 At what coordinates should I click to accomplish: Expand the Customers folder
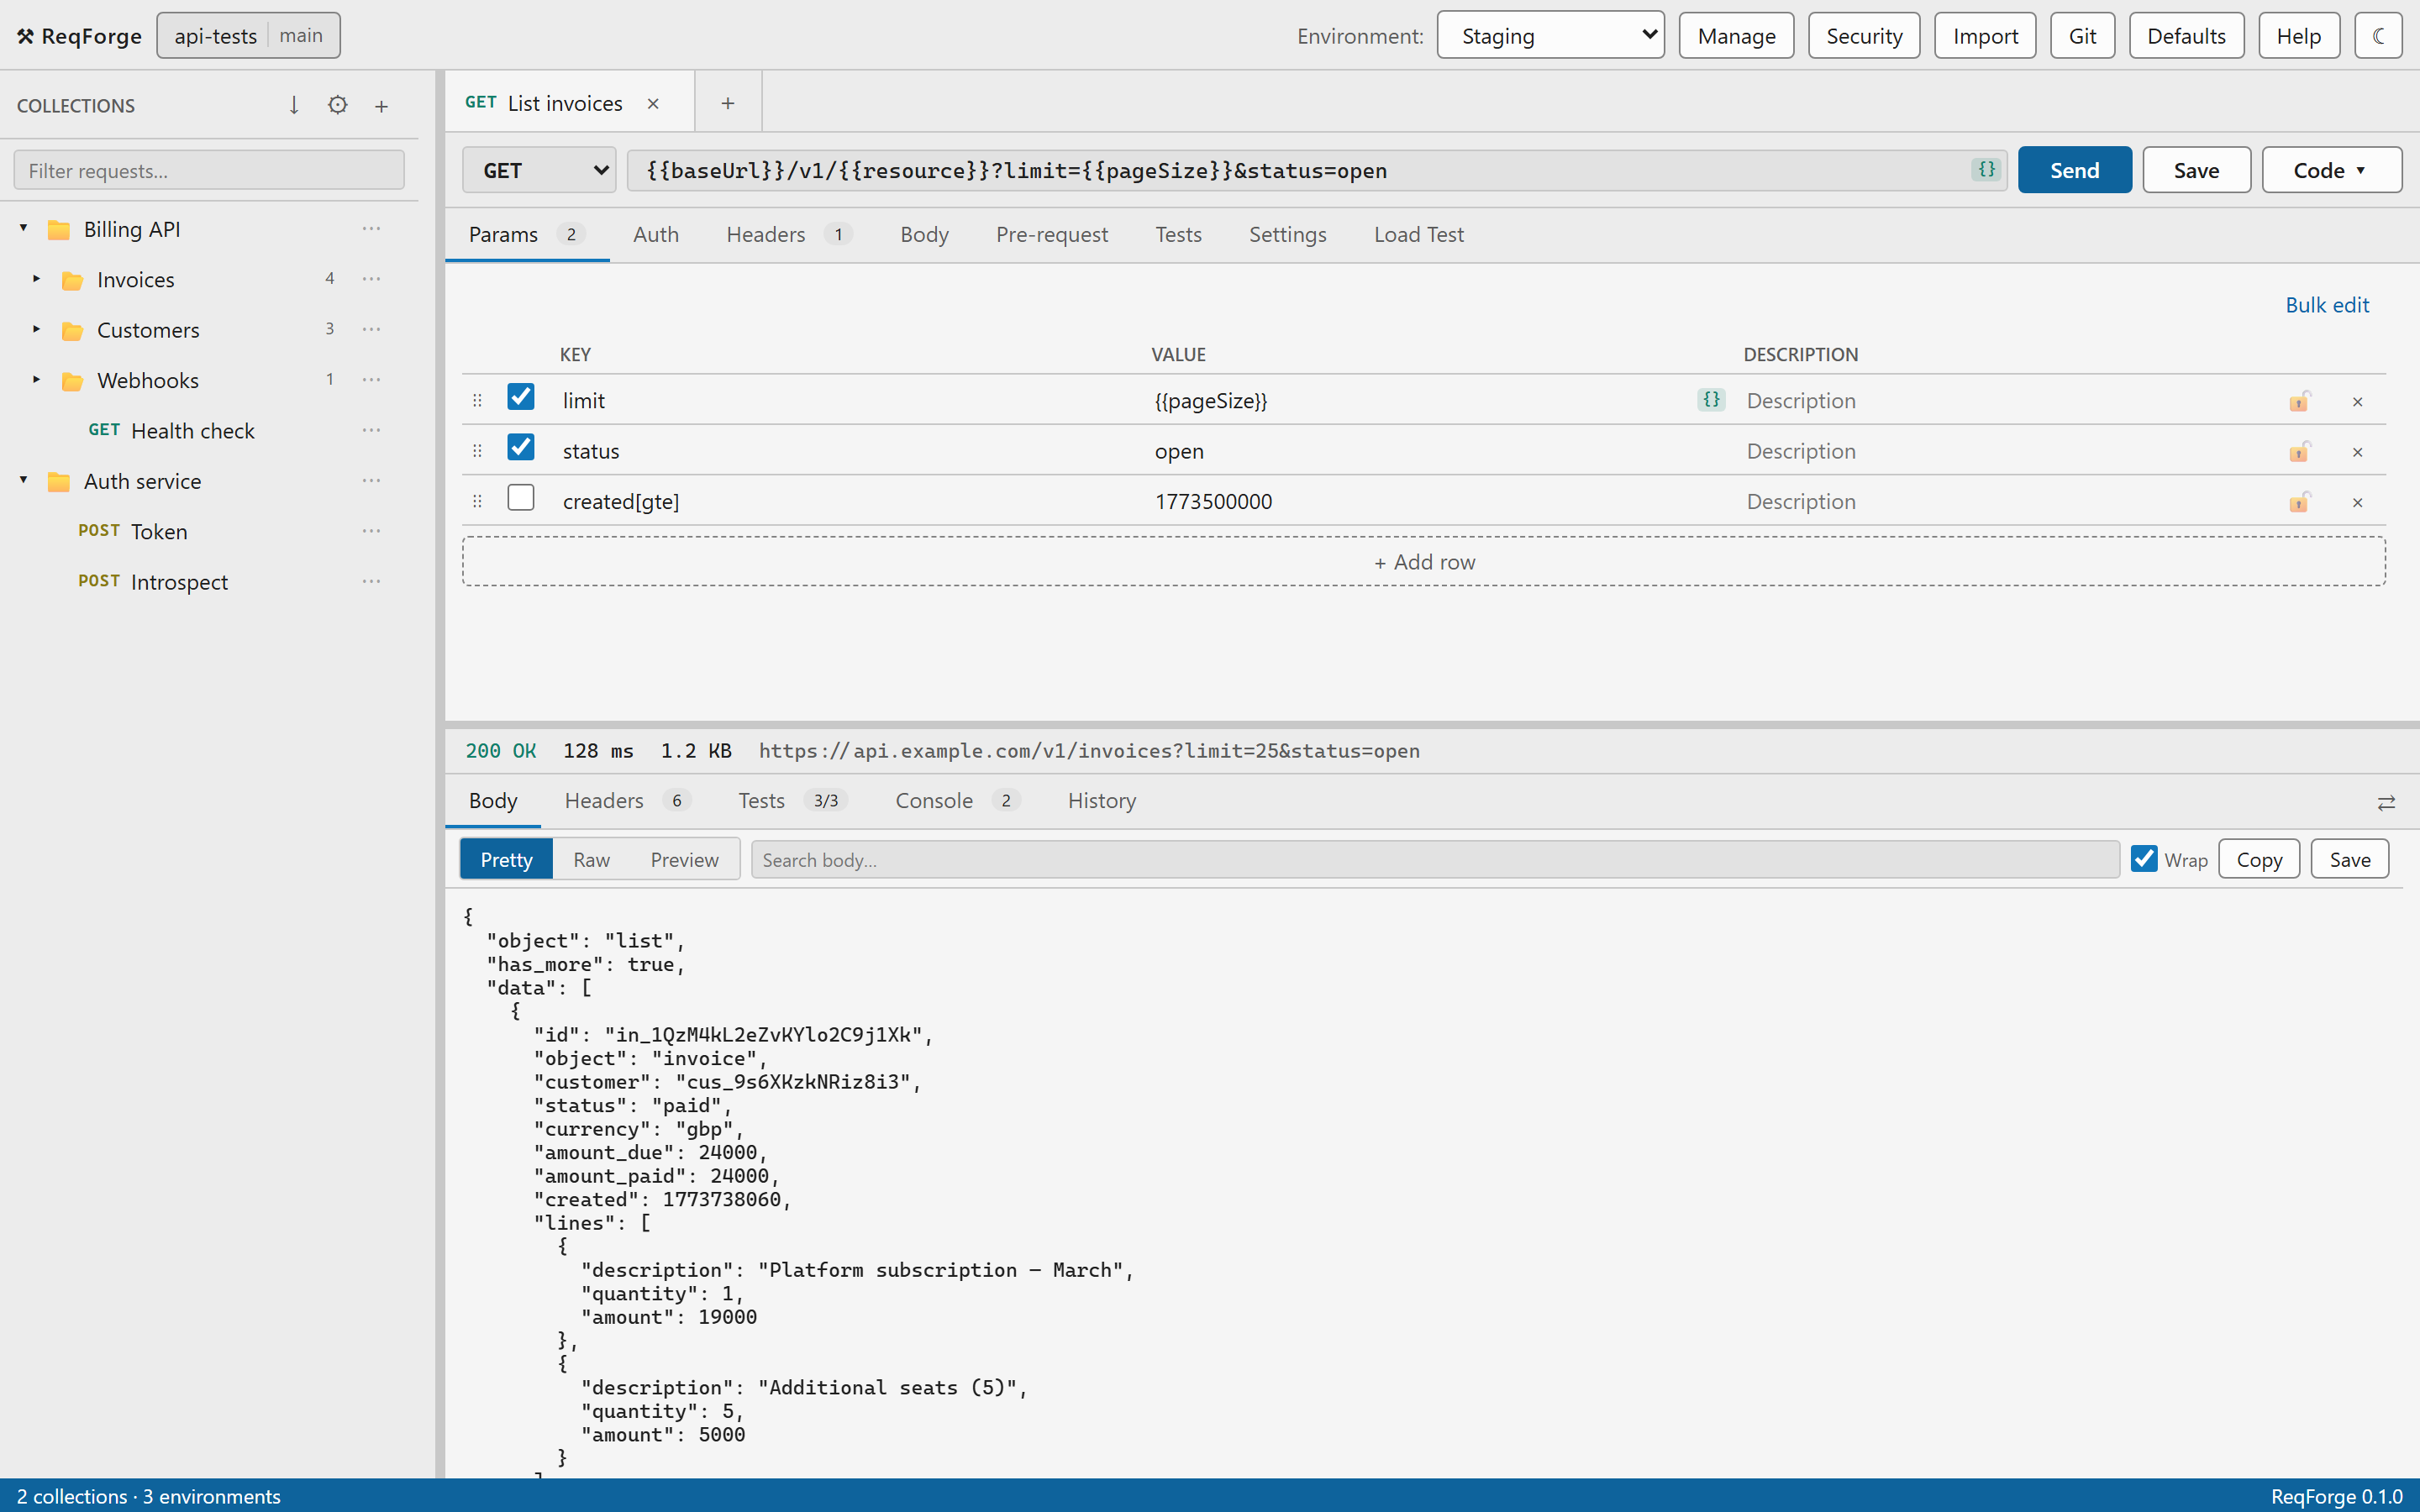click(x=37, y=329)
